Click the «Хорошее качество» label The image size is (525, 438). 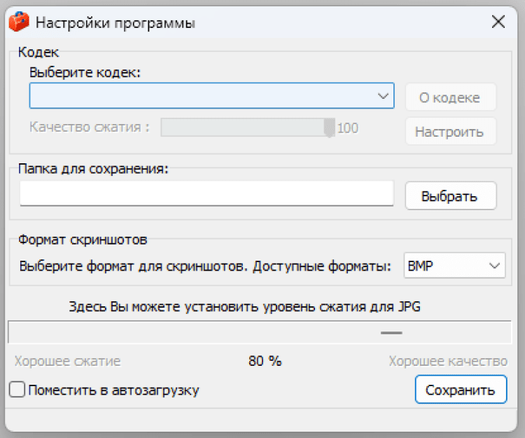[448, 362]
